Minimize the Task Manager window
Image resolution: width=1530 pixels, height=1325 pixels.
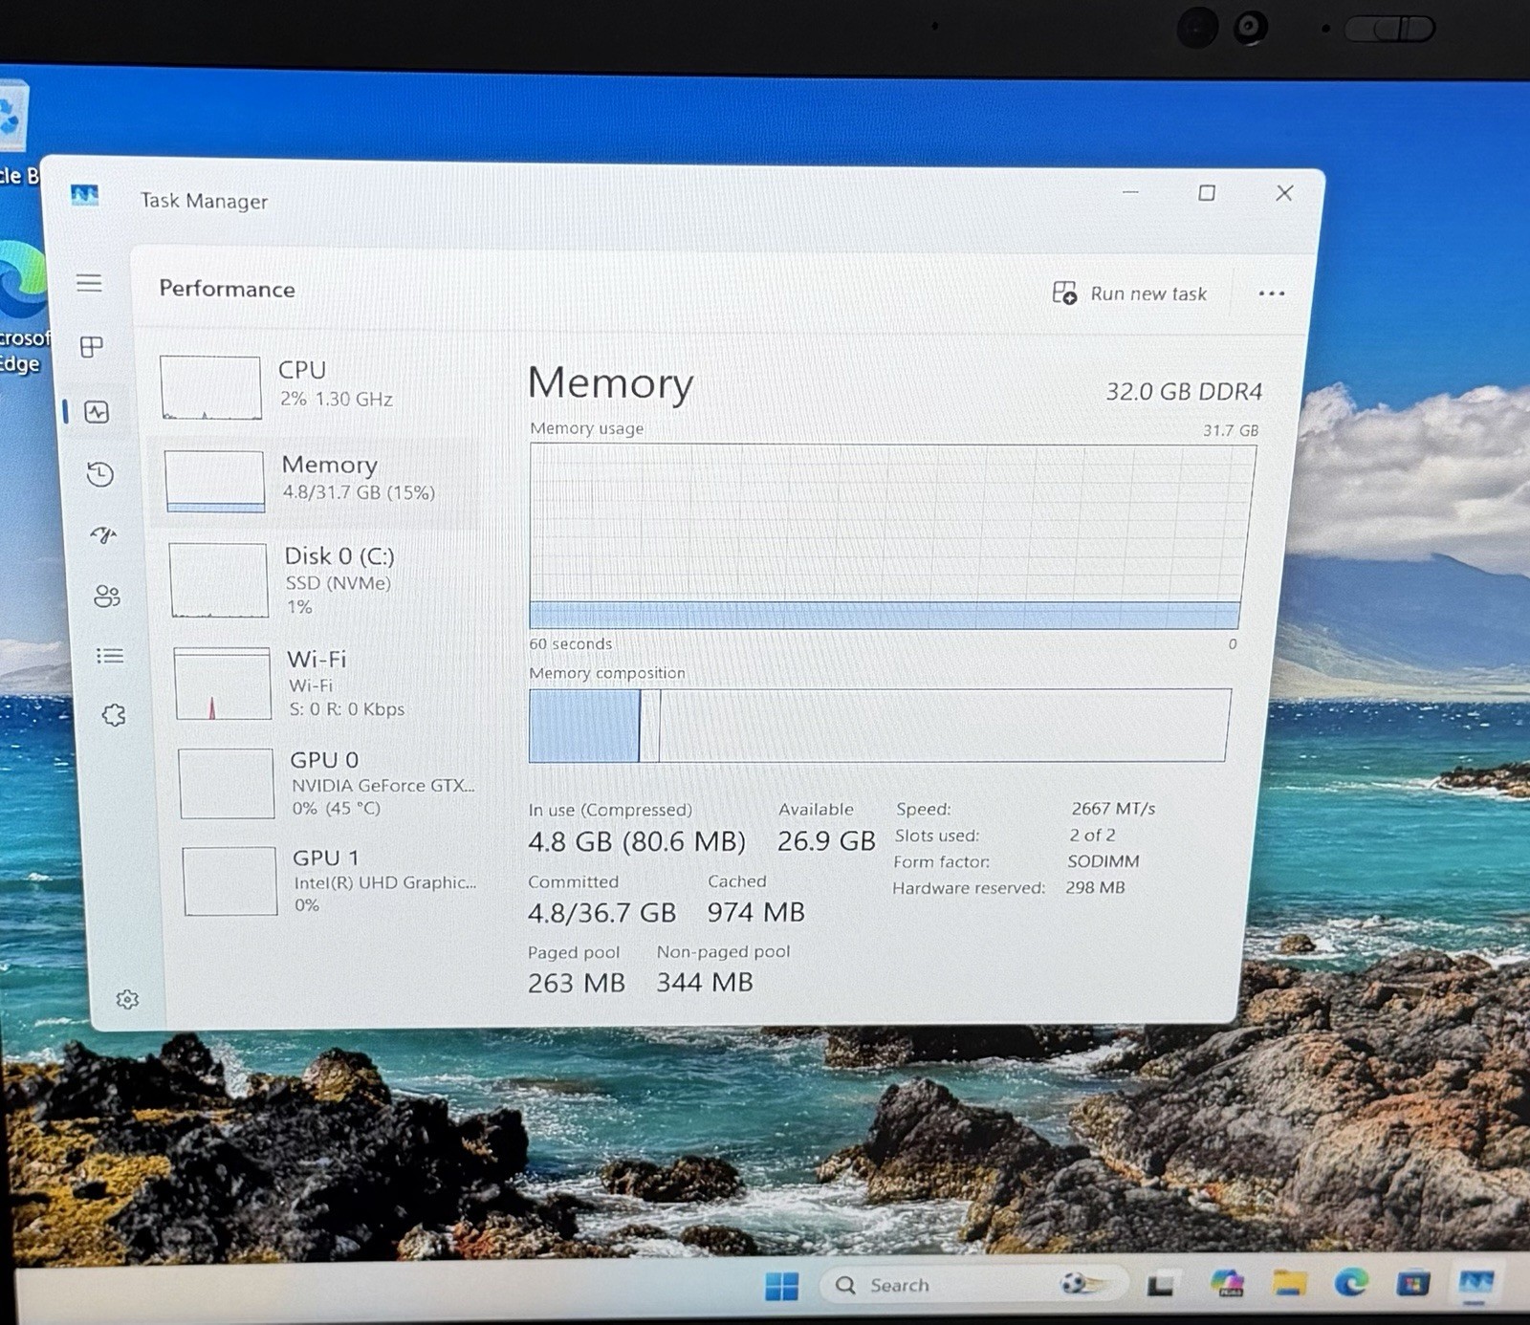[x=1130, y=192]
